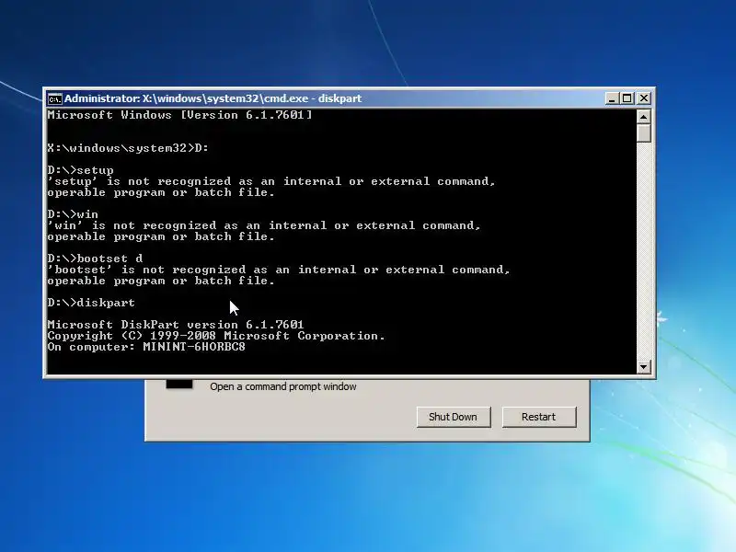Click the console scrollbar thumb
Screen dimensions: 736x552
tap(643, 132)
